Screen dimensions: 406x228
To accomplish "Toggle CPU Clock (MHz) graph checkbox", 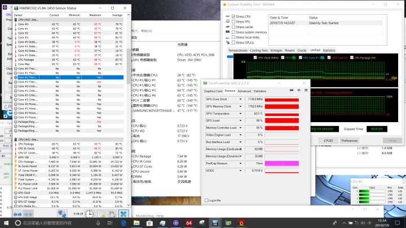I will [x=255, y=57].
